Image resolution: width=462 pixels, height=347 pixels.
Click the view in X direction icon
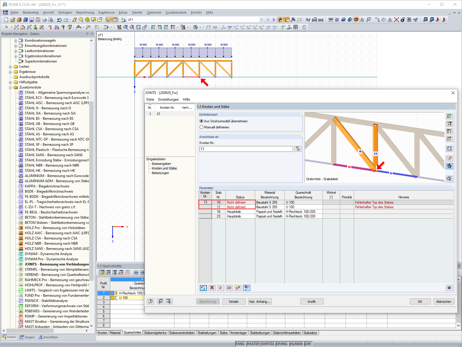pyautogui.click(x=449, y=117)
